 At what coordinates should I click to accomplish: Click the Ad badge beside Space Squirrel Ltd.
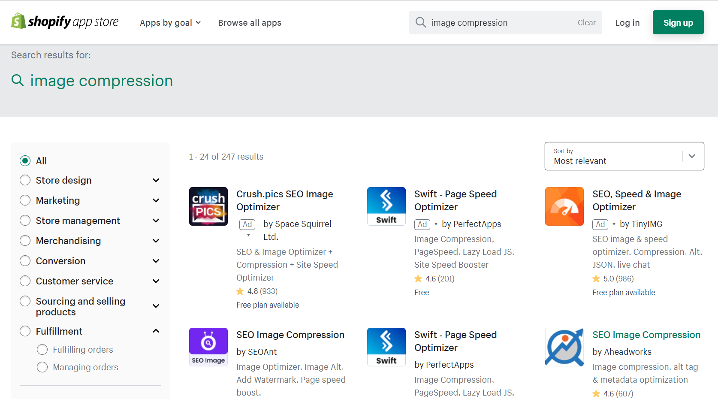[x=247, y=224]
